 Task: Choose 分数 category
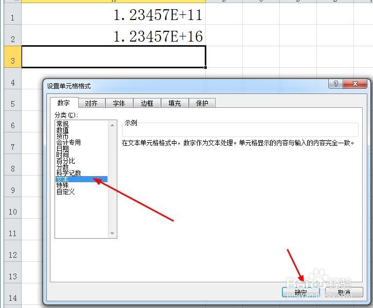81,167
